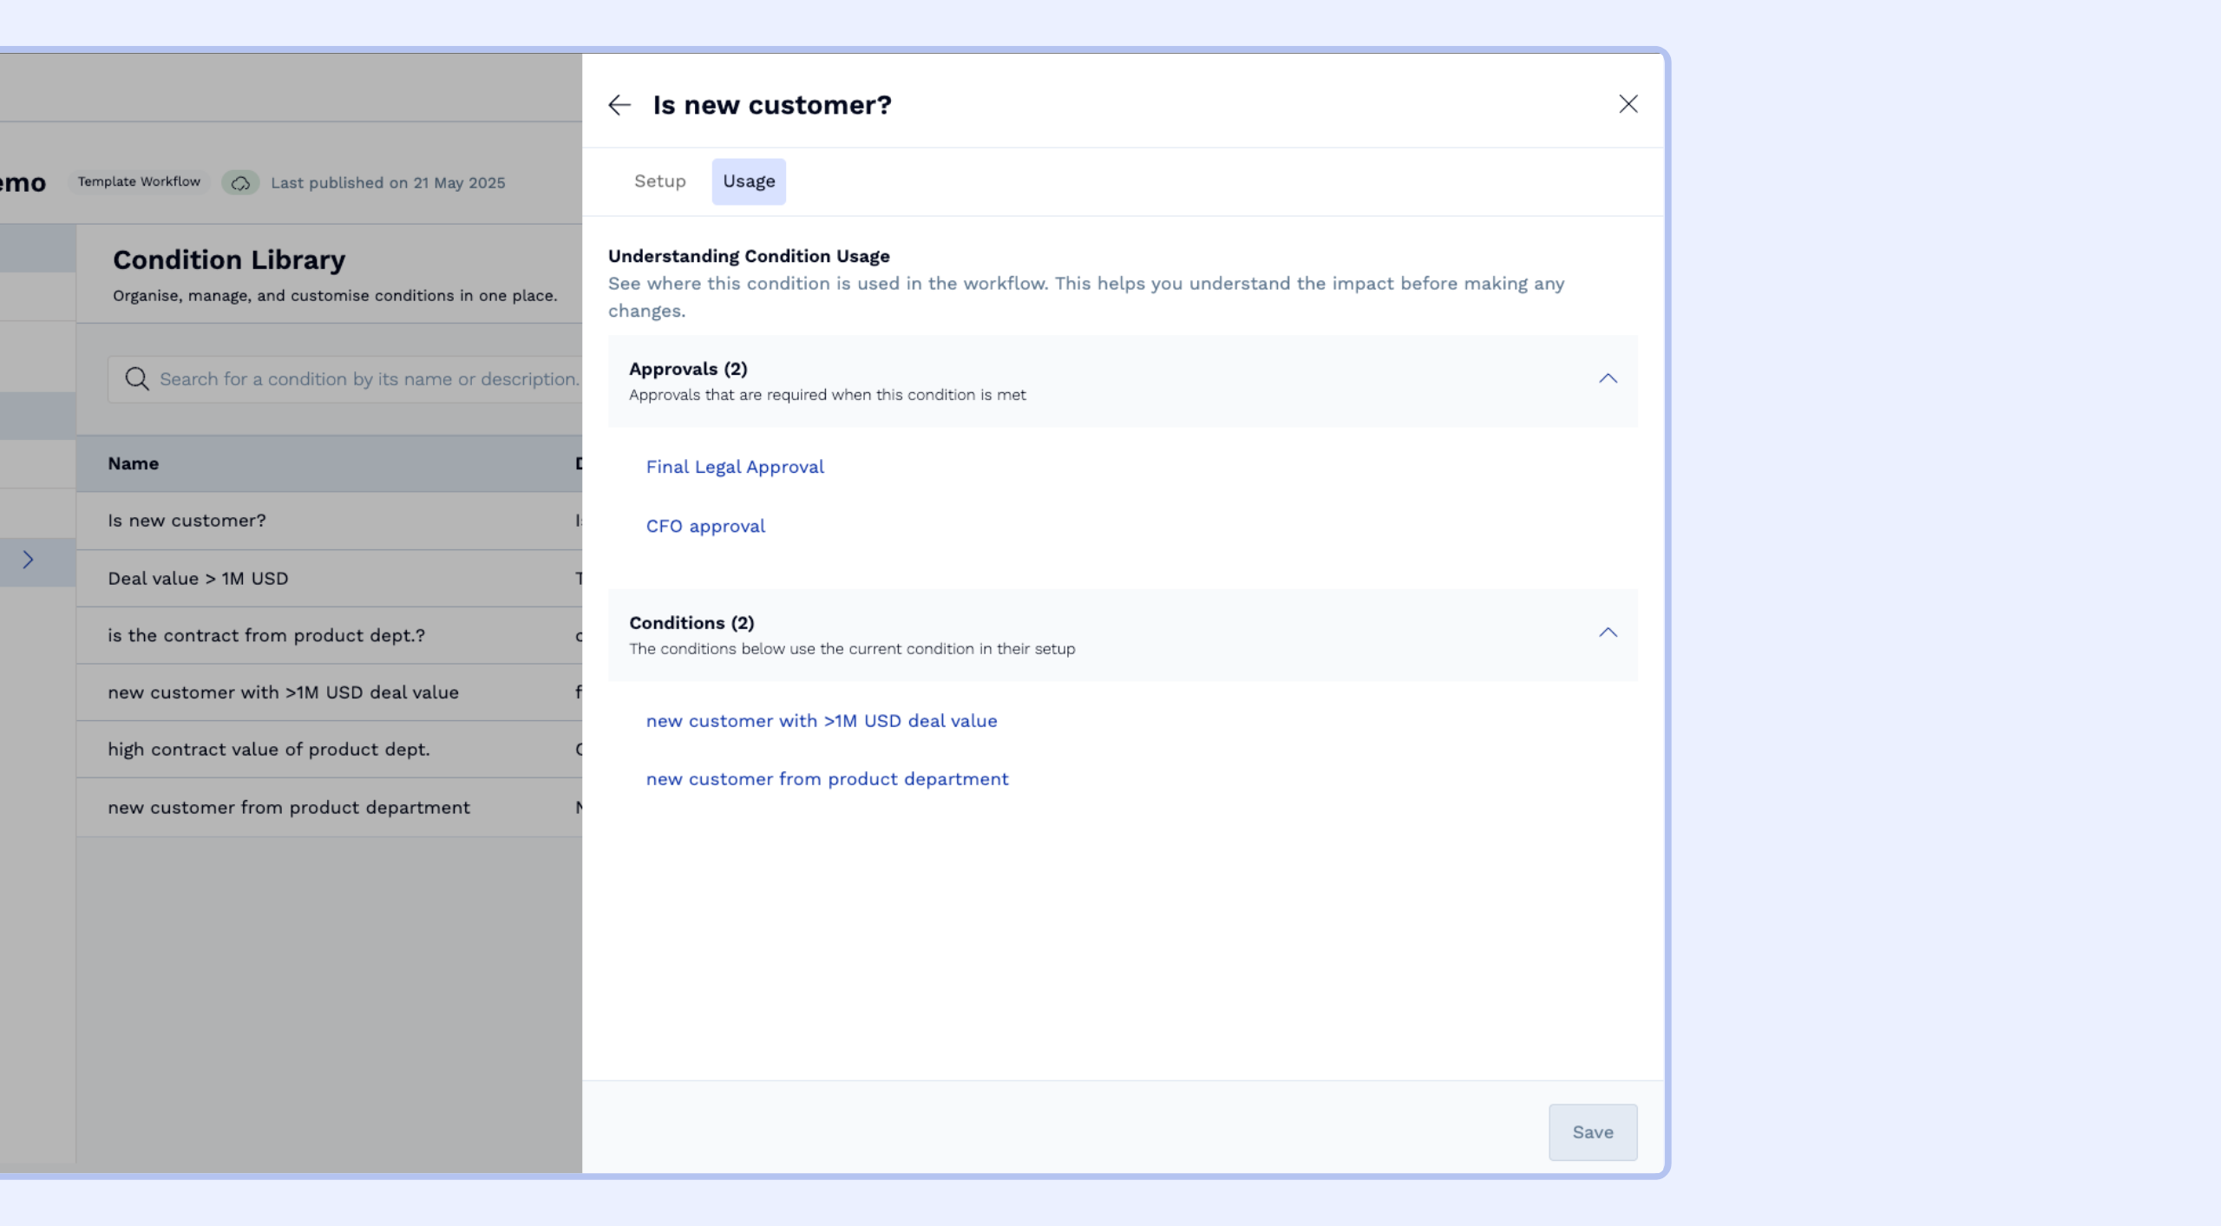The height and width of the screenshot is (1226, 2221).
Task: Switch to the Setup tab
Action: (659, 181)
